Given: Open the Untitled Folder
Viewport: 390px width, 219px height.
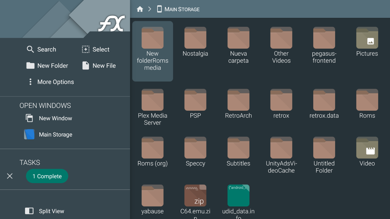Looking at the screenshot, I should [324, 155].
